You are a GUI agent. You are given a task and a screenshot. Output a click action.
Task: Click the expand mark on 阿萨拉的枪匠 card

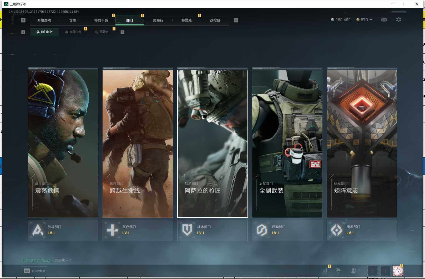[182, 176]
